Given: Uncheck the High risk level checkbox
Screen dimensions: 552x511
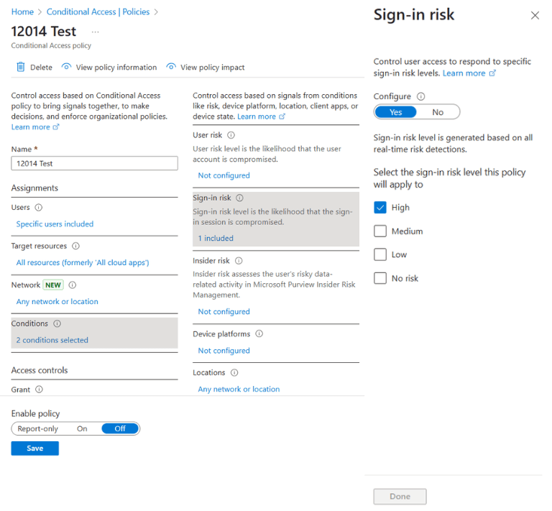Looking at the screenshot, I should tap(381, 208).
